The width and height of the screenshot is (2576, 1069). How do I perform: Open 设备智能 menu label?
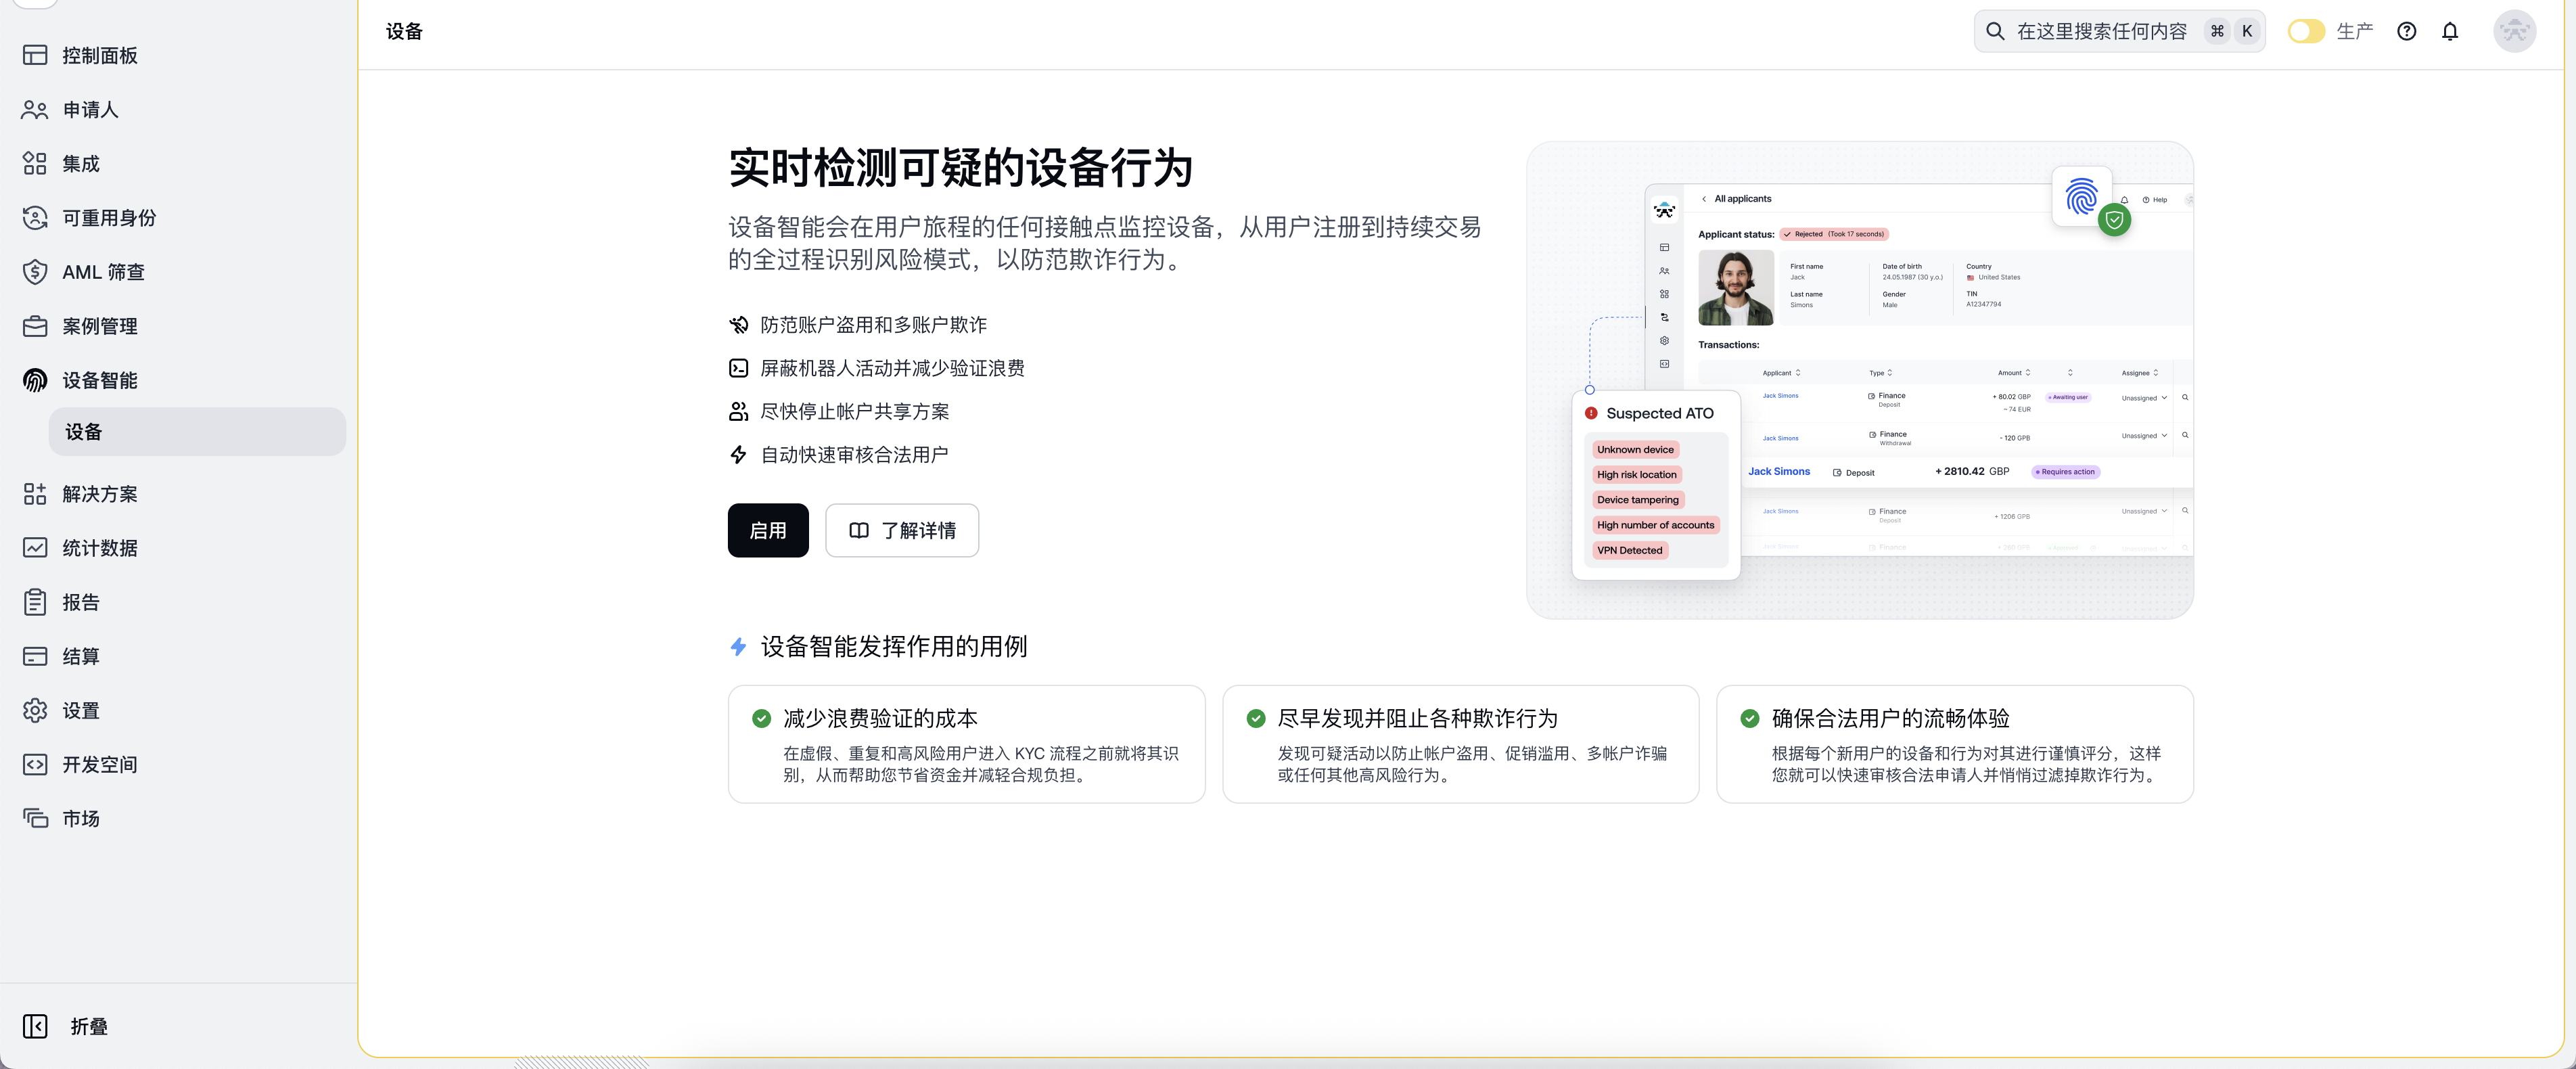click(x=100, y=380)
